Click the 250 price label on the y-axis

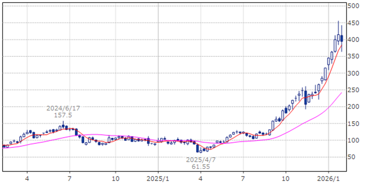point(353,90)
